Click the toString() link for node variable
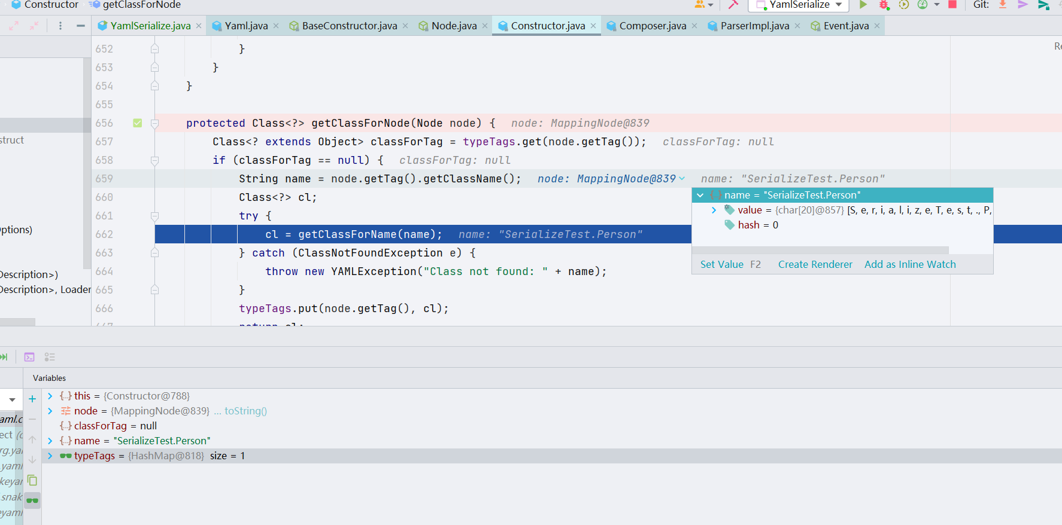 click(x=245, y=411)
